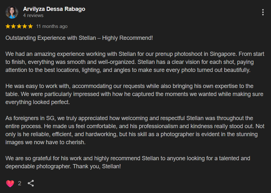Toggle the heart like icon
Image resolution: width=271 pixels, height=193 pixels.
pos(10,183)
